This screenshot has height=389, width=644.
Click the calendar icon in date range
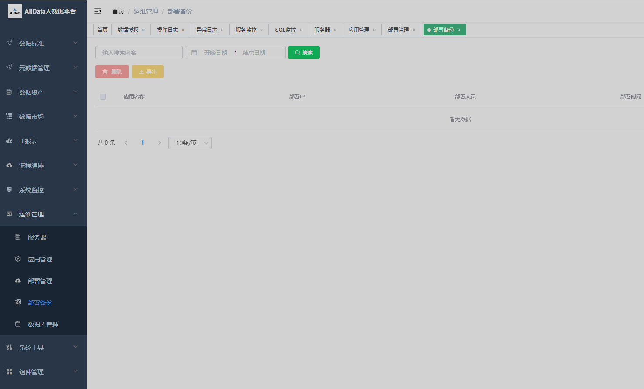point(194,53)
